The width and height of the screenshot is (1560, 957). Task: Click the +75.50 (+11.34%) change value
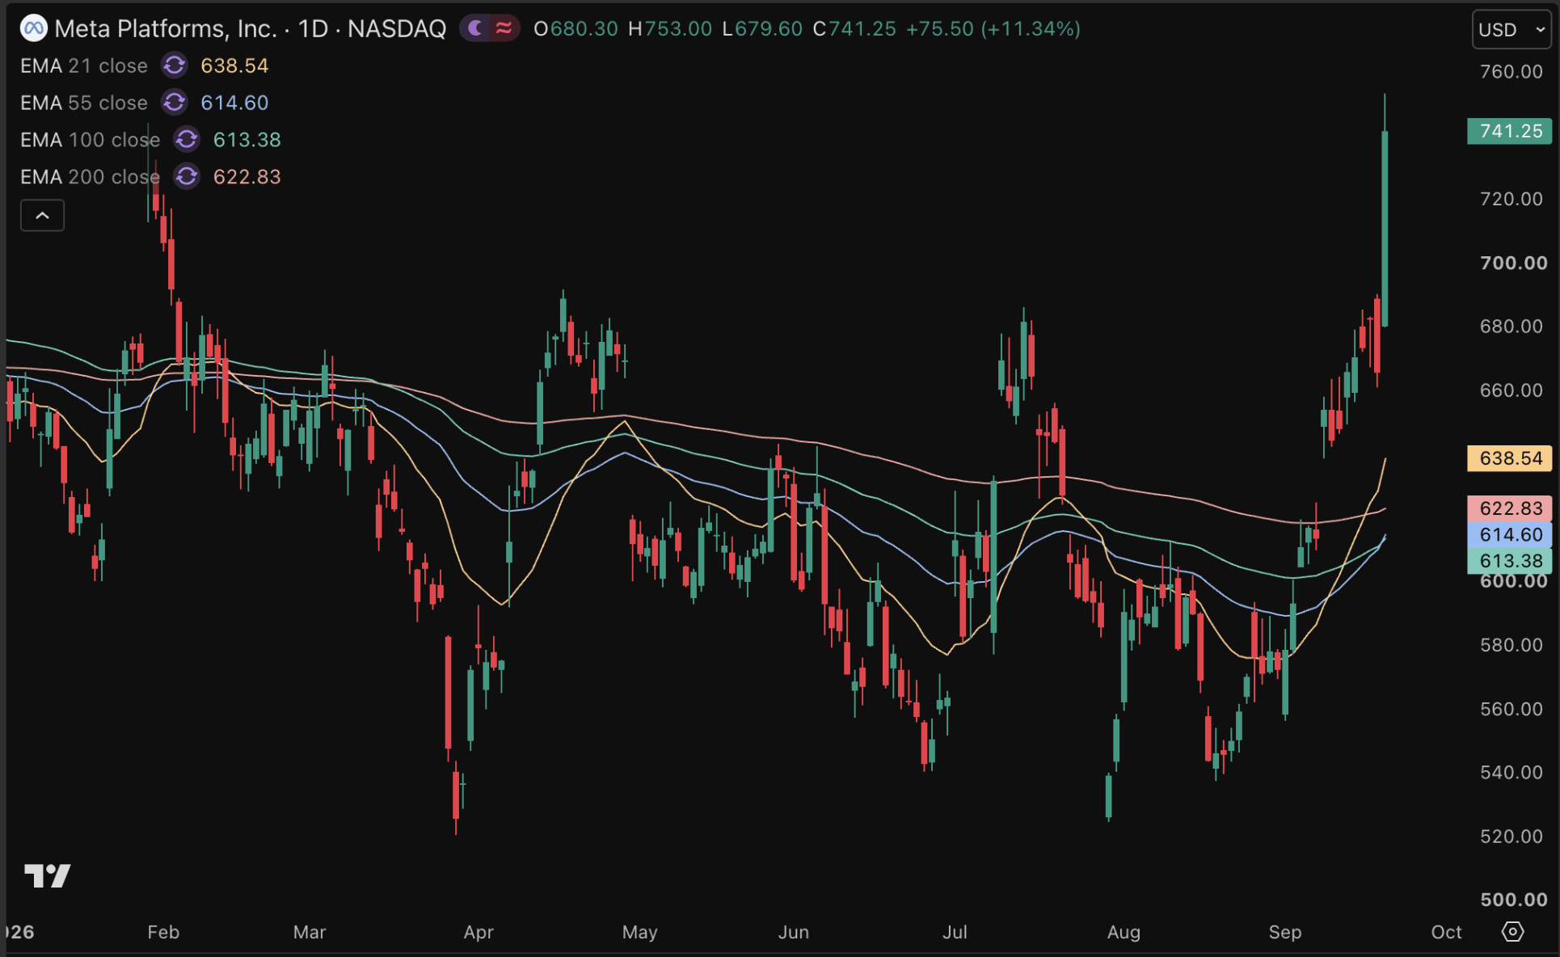point(993,29)
